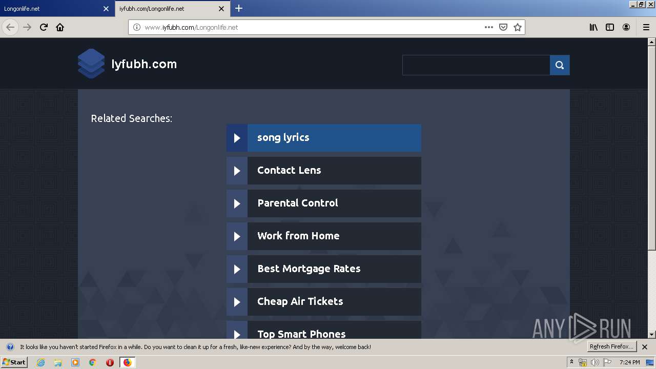
Task: Click the 7:24 PM system clock
Action: [629, 362]
